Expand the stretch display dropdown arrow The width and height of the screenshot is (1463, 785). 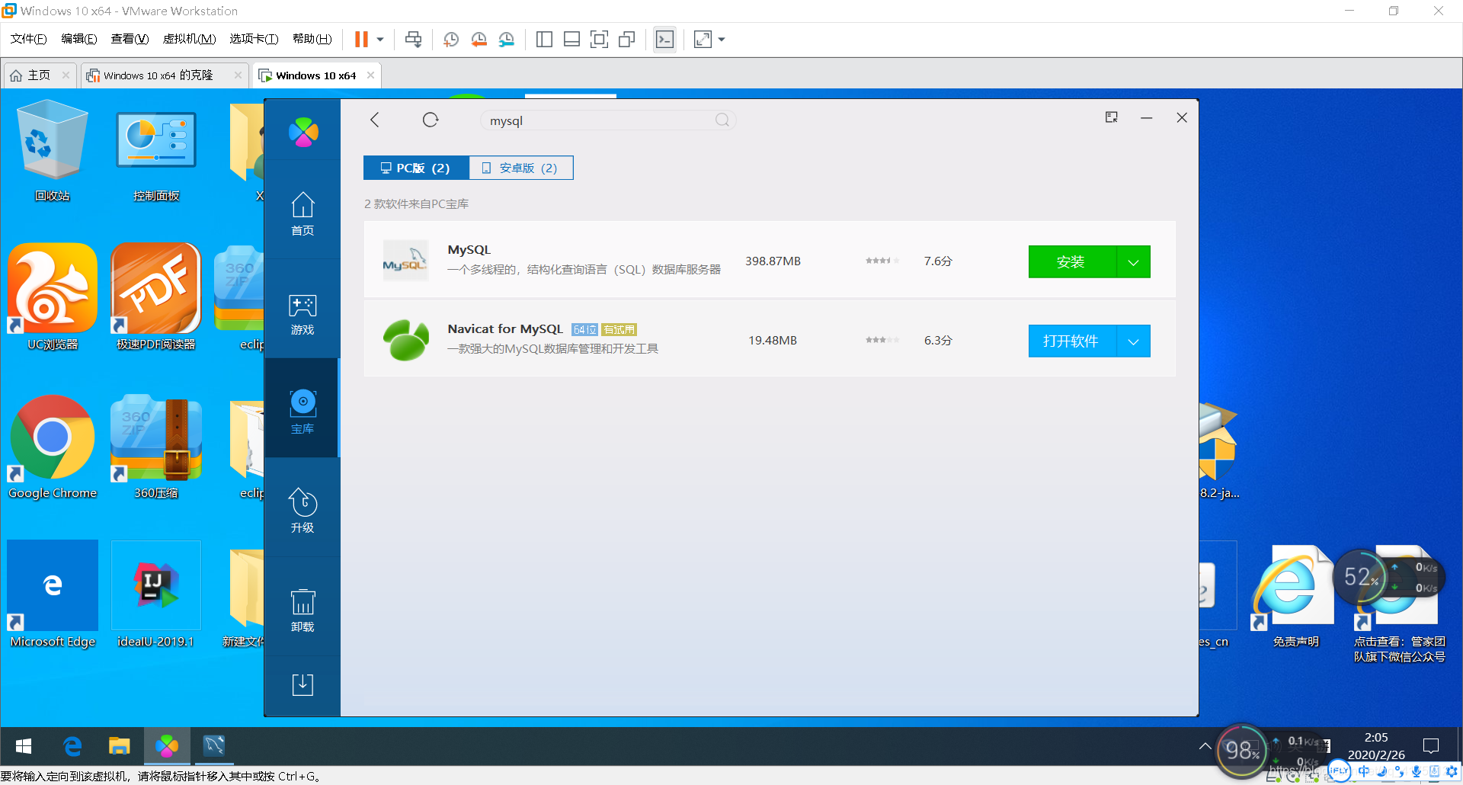(x=722, y=39)
